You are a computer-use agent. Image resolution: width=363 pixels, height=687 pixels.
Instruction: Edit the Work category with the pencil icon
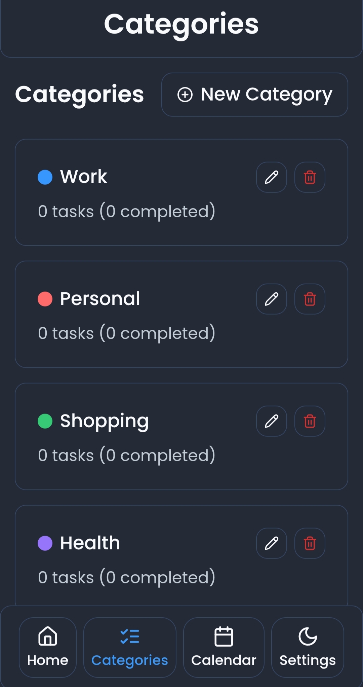point(271,177)
